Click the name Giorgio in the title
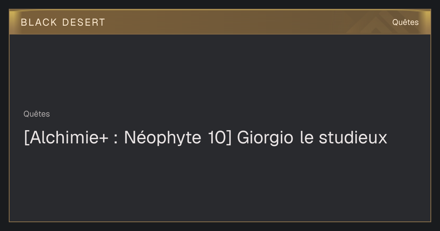Screen dimensions: 440x231 click(265, 138)
